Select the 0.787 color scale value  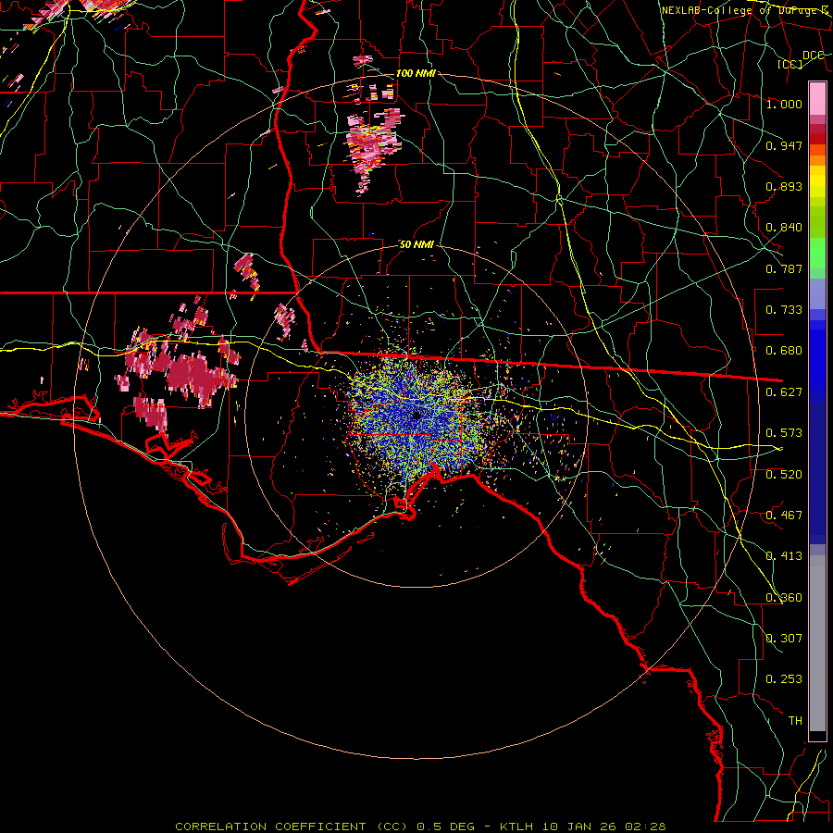(784, 268)
